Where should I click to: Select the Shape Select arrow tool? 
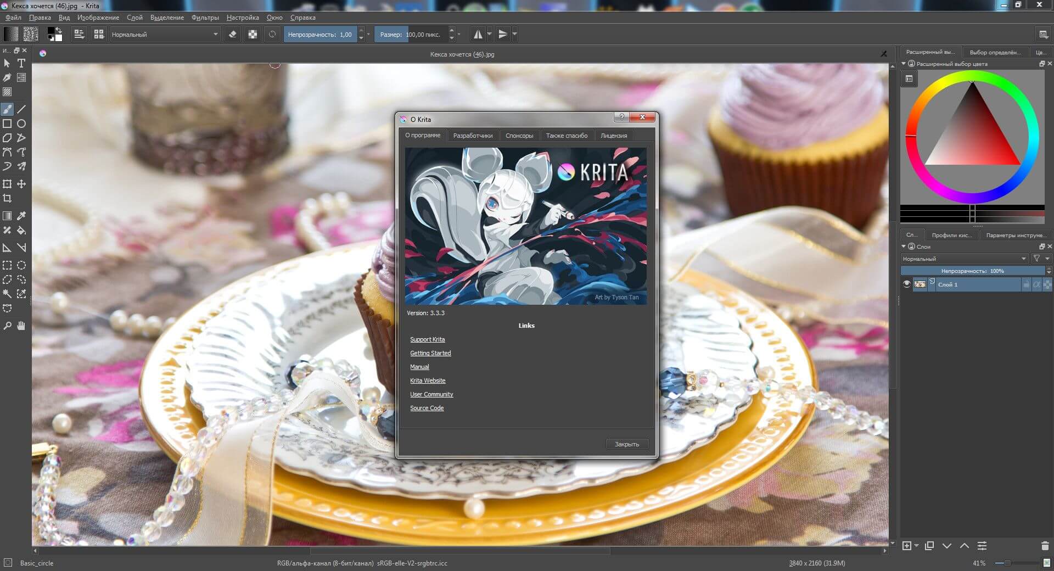point(7,63)
